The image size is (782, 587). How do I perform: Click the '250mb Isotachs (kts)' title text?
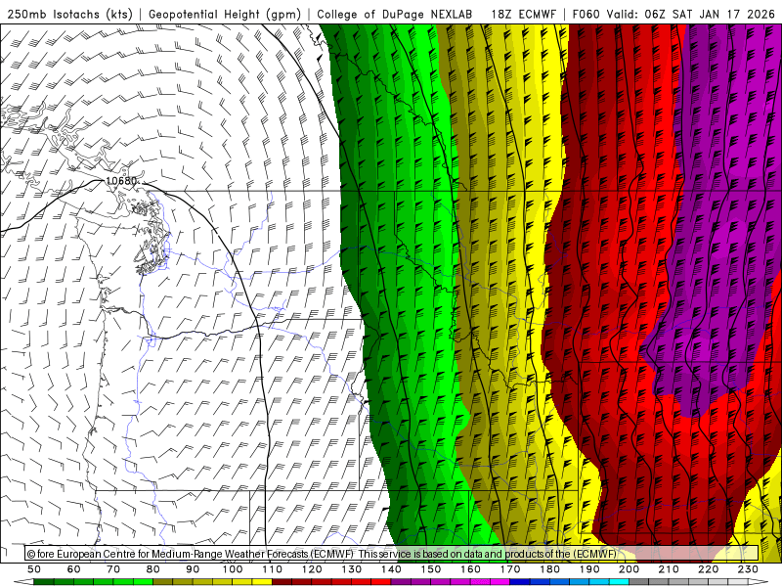[x=69, y=14]
